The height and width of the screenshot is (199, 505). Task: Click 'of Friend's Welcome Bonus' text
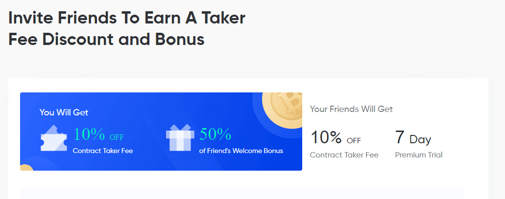(x=241, y=151)
